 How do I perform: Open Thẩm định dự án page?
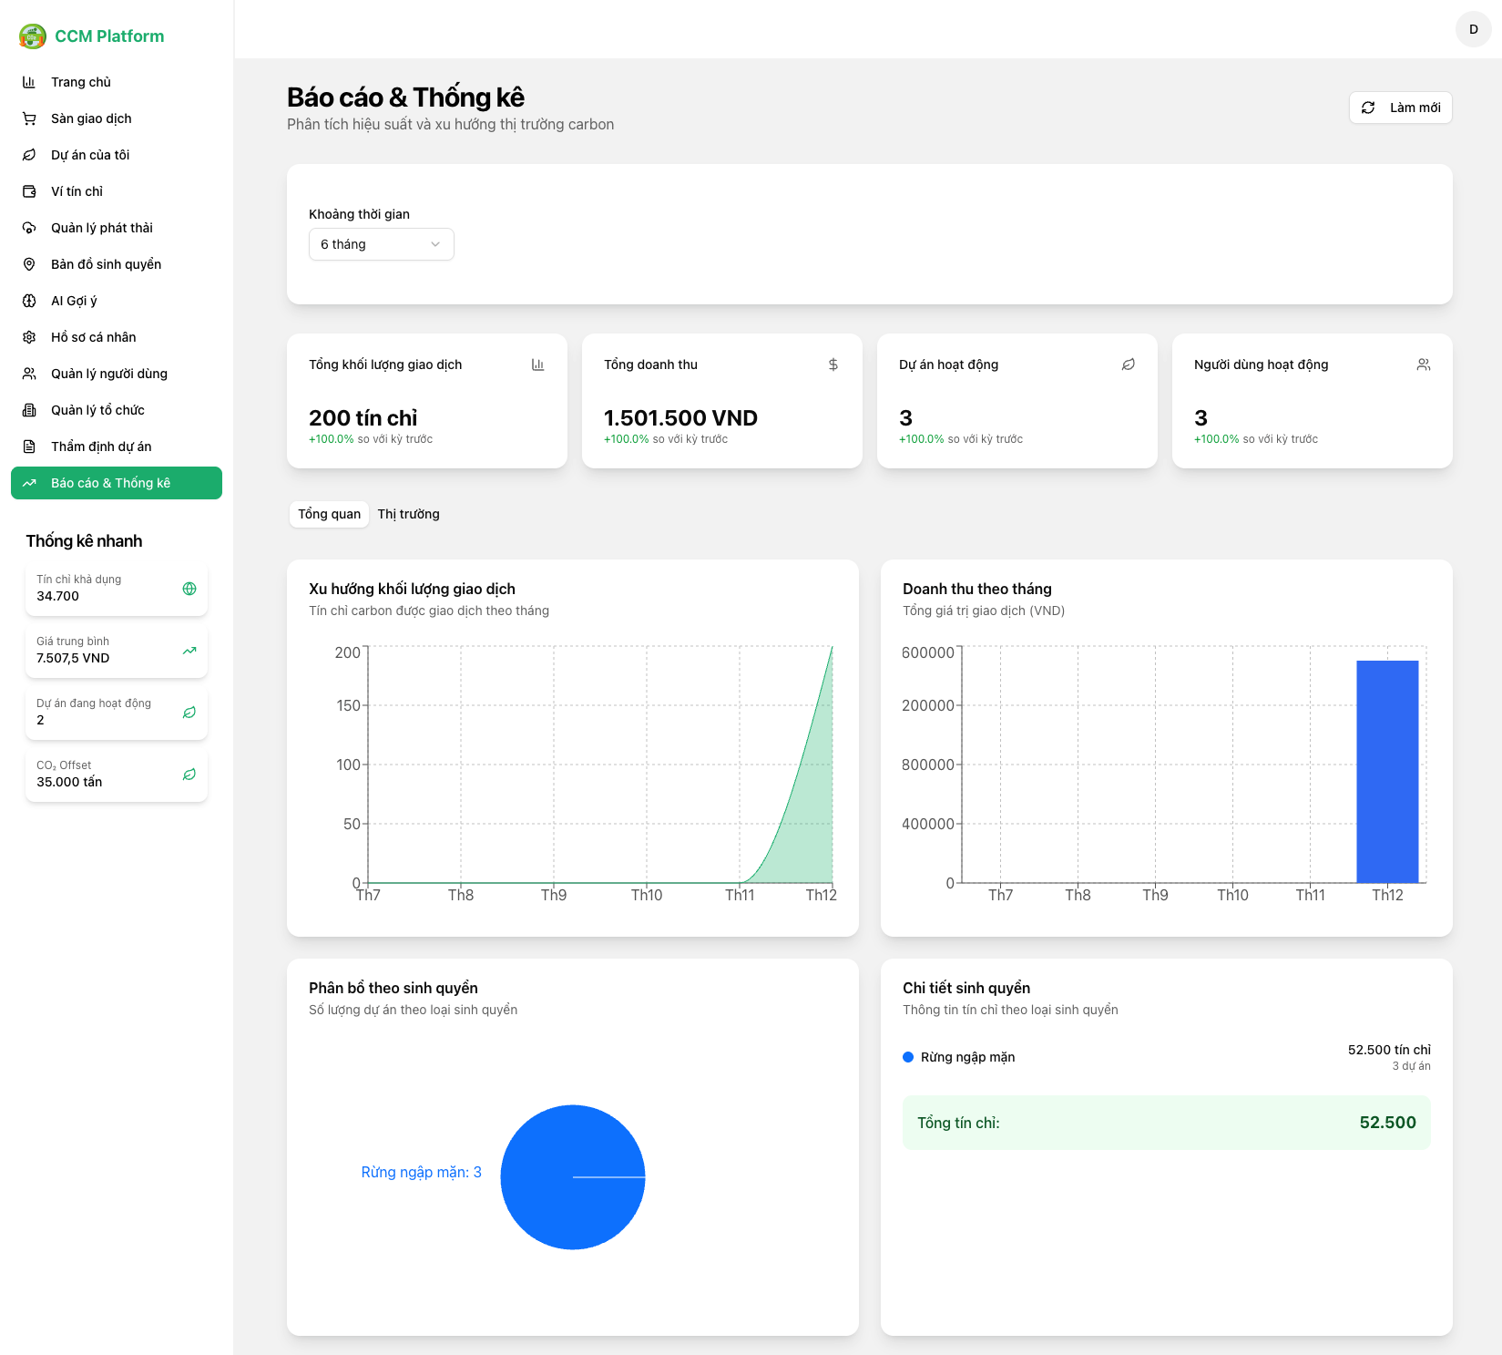click(101, 447)
